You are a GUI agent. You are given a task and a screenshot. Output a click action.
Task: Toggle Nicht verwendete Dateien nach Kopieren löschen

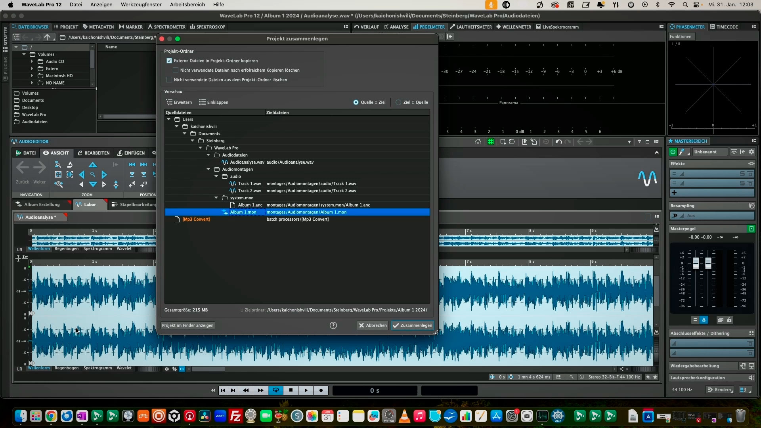tap(176, 70)
